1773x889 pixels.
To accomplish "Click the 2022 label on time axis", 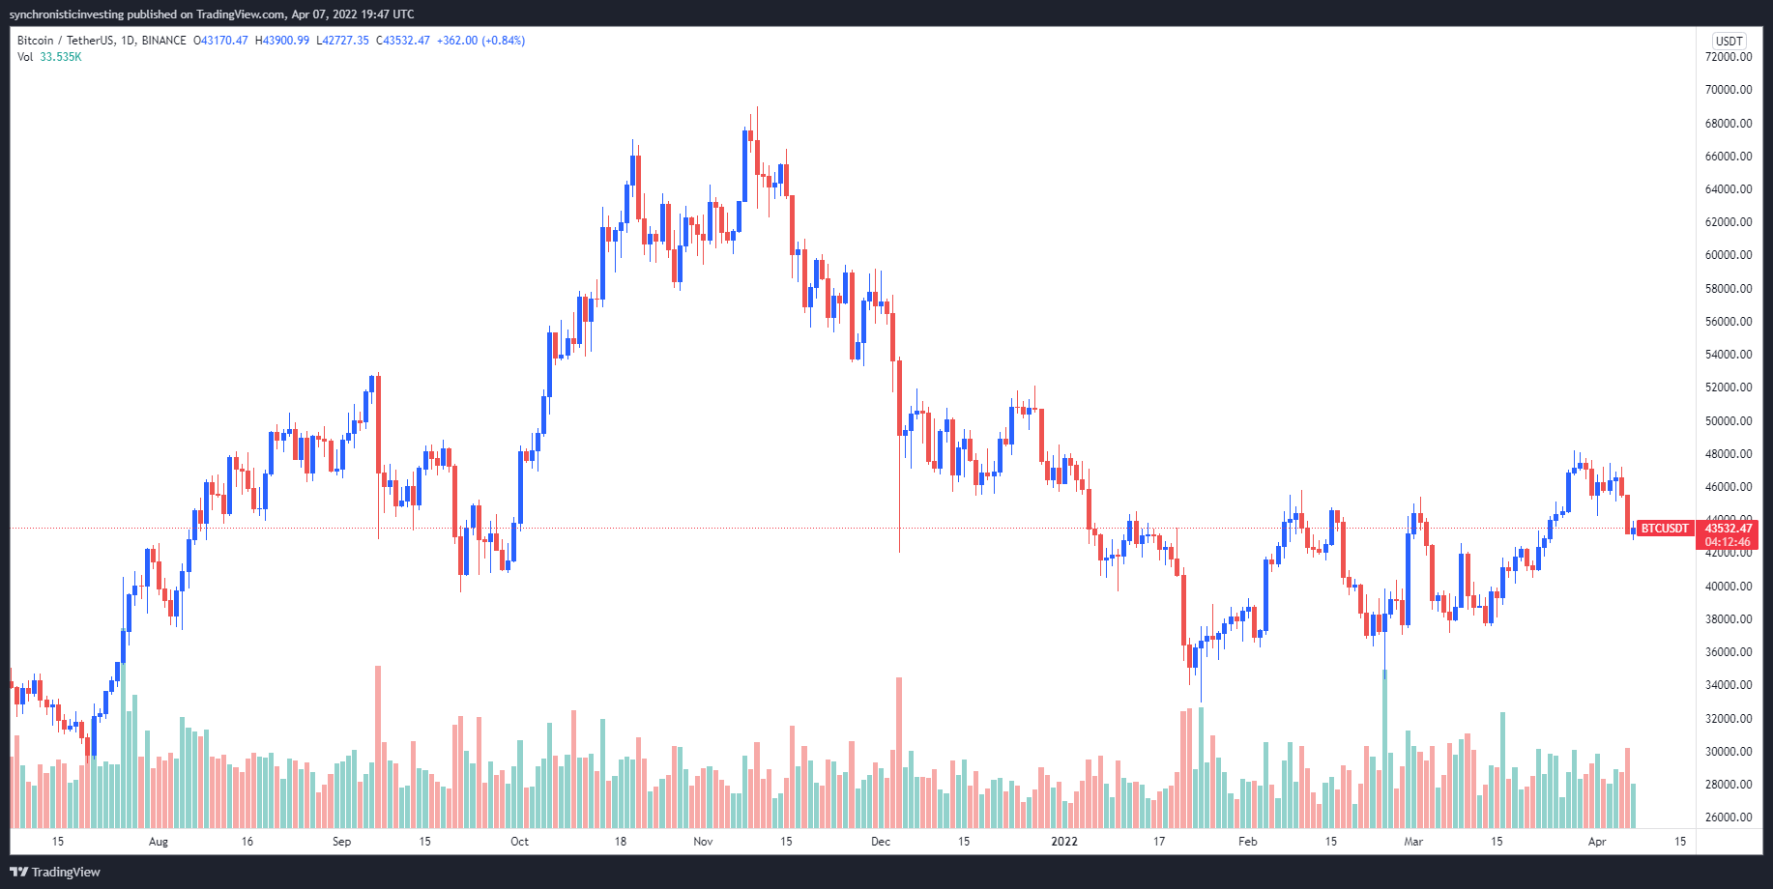I will pyautogui.click(x=1063, y=842).
